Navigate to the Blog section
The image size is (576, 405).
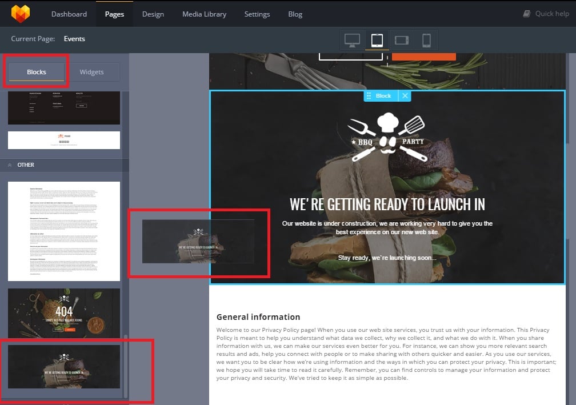(x=295, y=14)
